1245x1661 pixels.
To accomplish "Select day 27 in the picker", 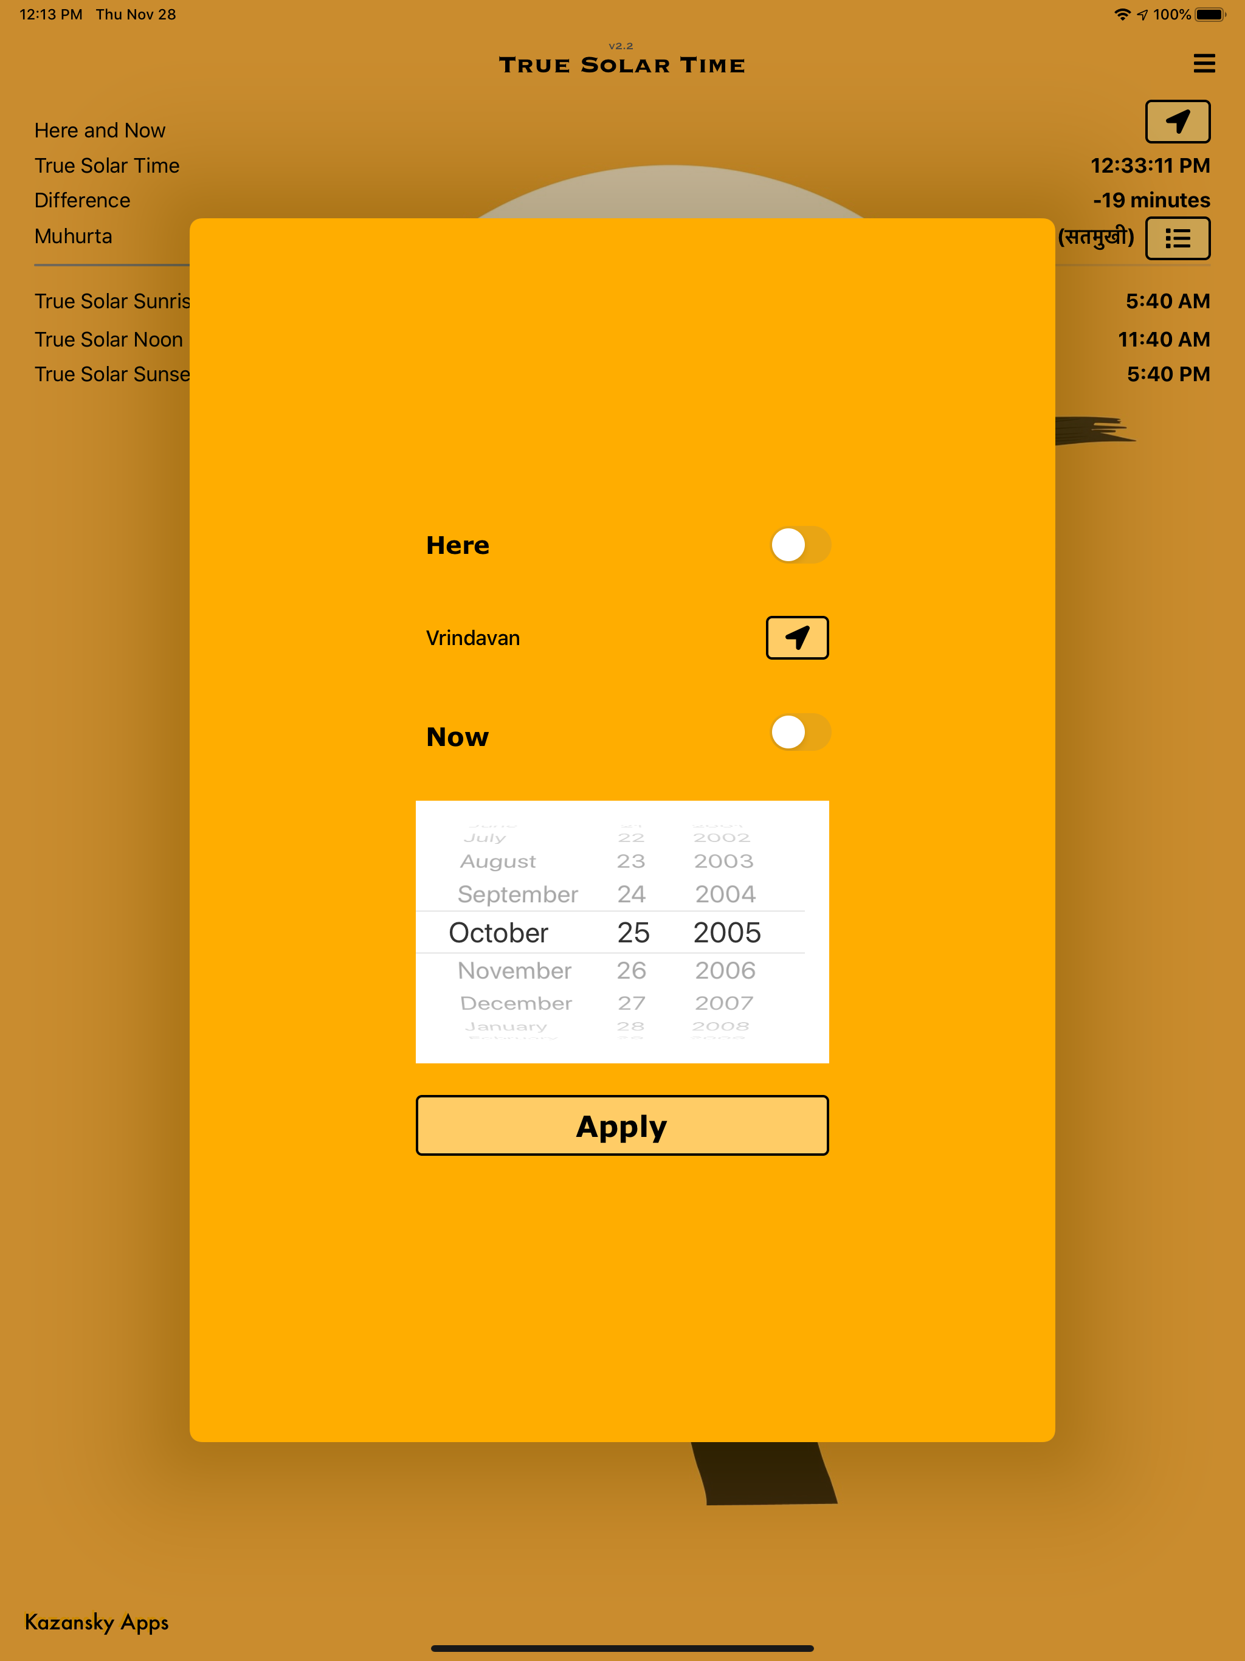I will click(x=632, y=1003).
